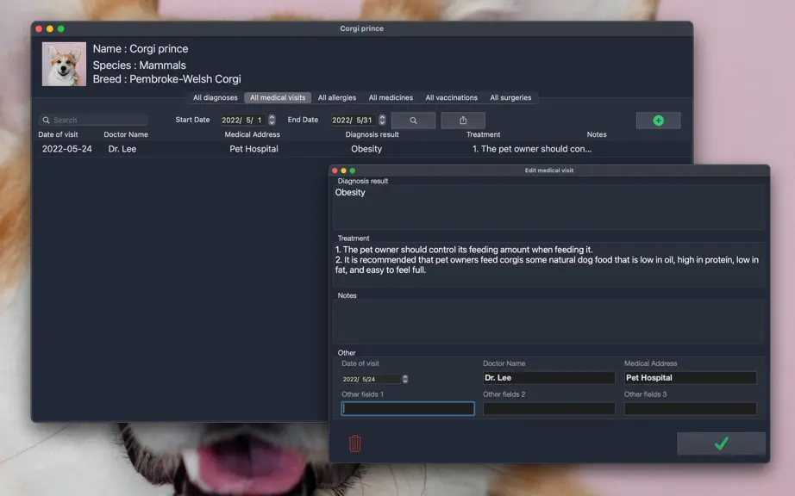Focus the Other fields 3 input
The image size is (795, 496).
(x=690, y=408)
